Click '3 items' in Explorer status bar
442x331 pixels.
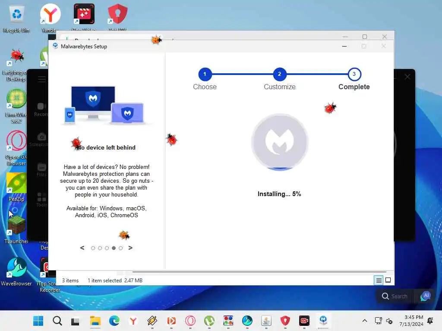[x=70, y=280]
